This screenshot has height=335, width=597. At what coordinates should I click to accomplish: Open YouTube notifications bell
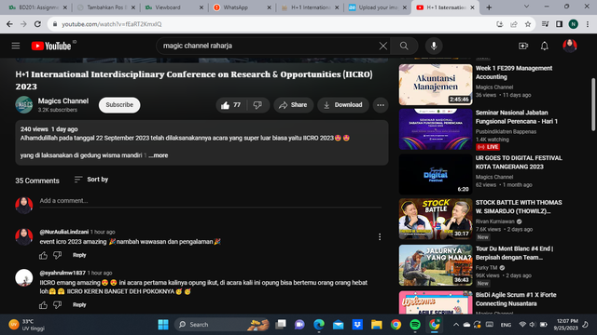tap(545, 46)
